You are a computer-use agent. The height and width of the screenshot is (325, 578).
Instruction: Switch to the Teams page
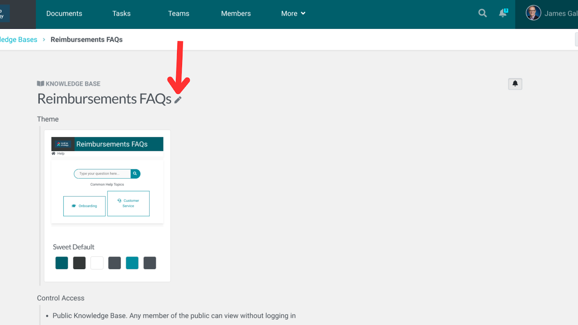178,13
